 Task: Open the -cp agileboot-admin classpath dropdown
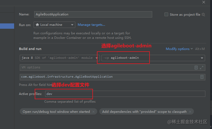[153, 58]
